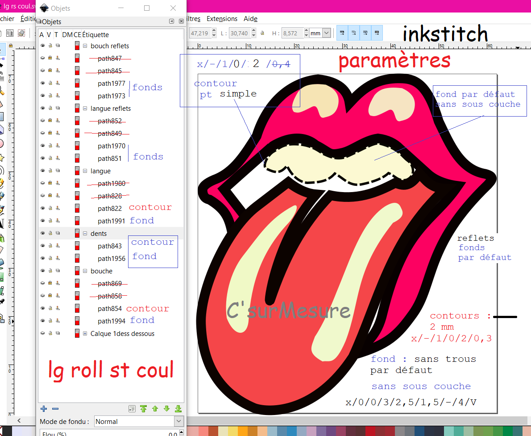Image resolution: width=531 pixels, height=436 pixels.
Task: Lock the langue reflets layer
Action: tap(50, 108)
